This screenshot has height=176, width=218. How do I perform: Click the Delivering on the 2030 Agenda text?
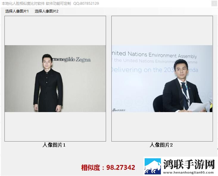click(x=155, y=70)
